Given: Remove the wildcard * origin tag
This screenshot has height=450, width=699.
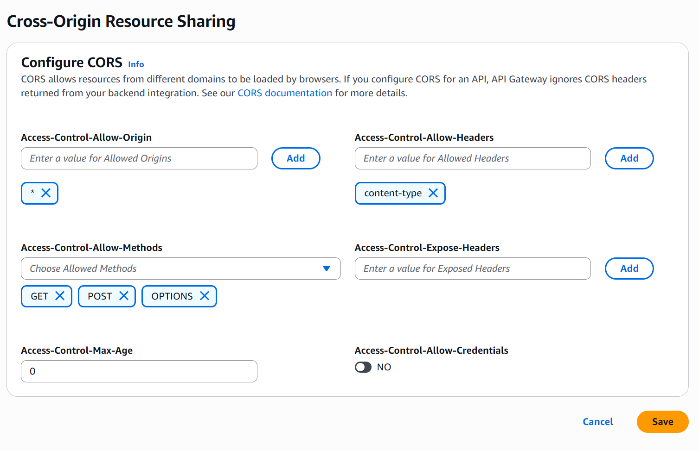Looking at the screenshot, I should (x=46, y=193).
